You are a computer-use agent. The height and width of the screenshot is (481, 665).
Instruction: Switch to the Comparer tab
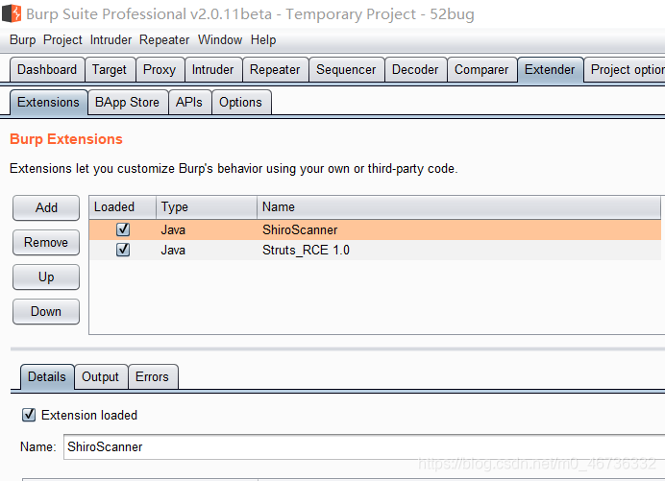[481, 69]
